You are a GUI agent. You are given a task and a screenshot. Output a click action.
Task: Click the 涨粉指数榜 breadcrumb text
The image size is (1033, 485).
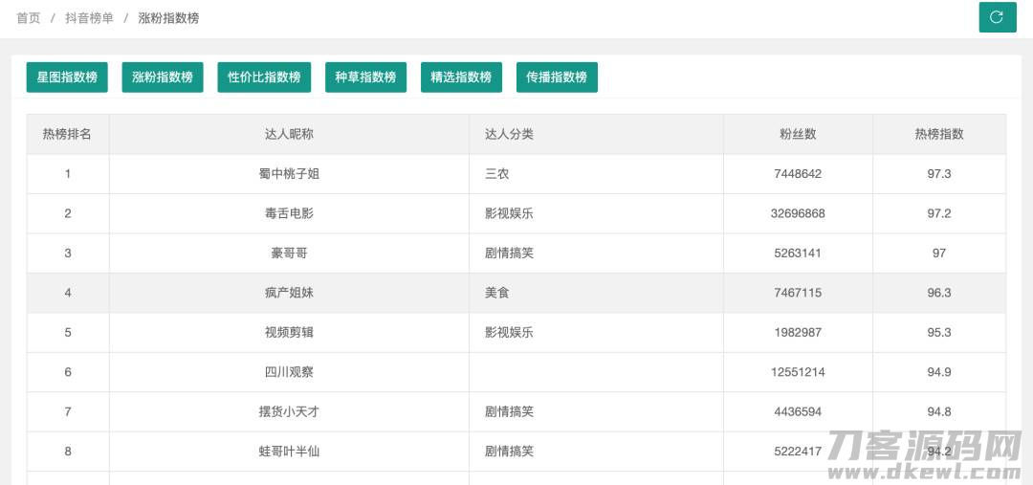168,18
